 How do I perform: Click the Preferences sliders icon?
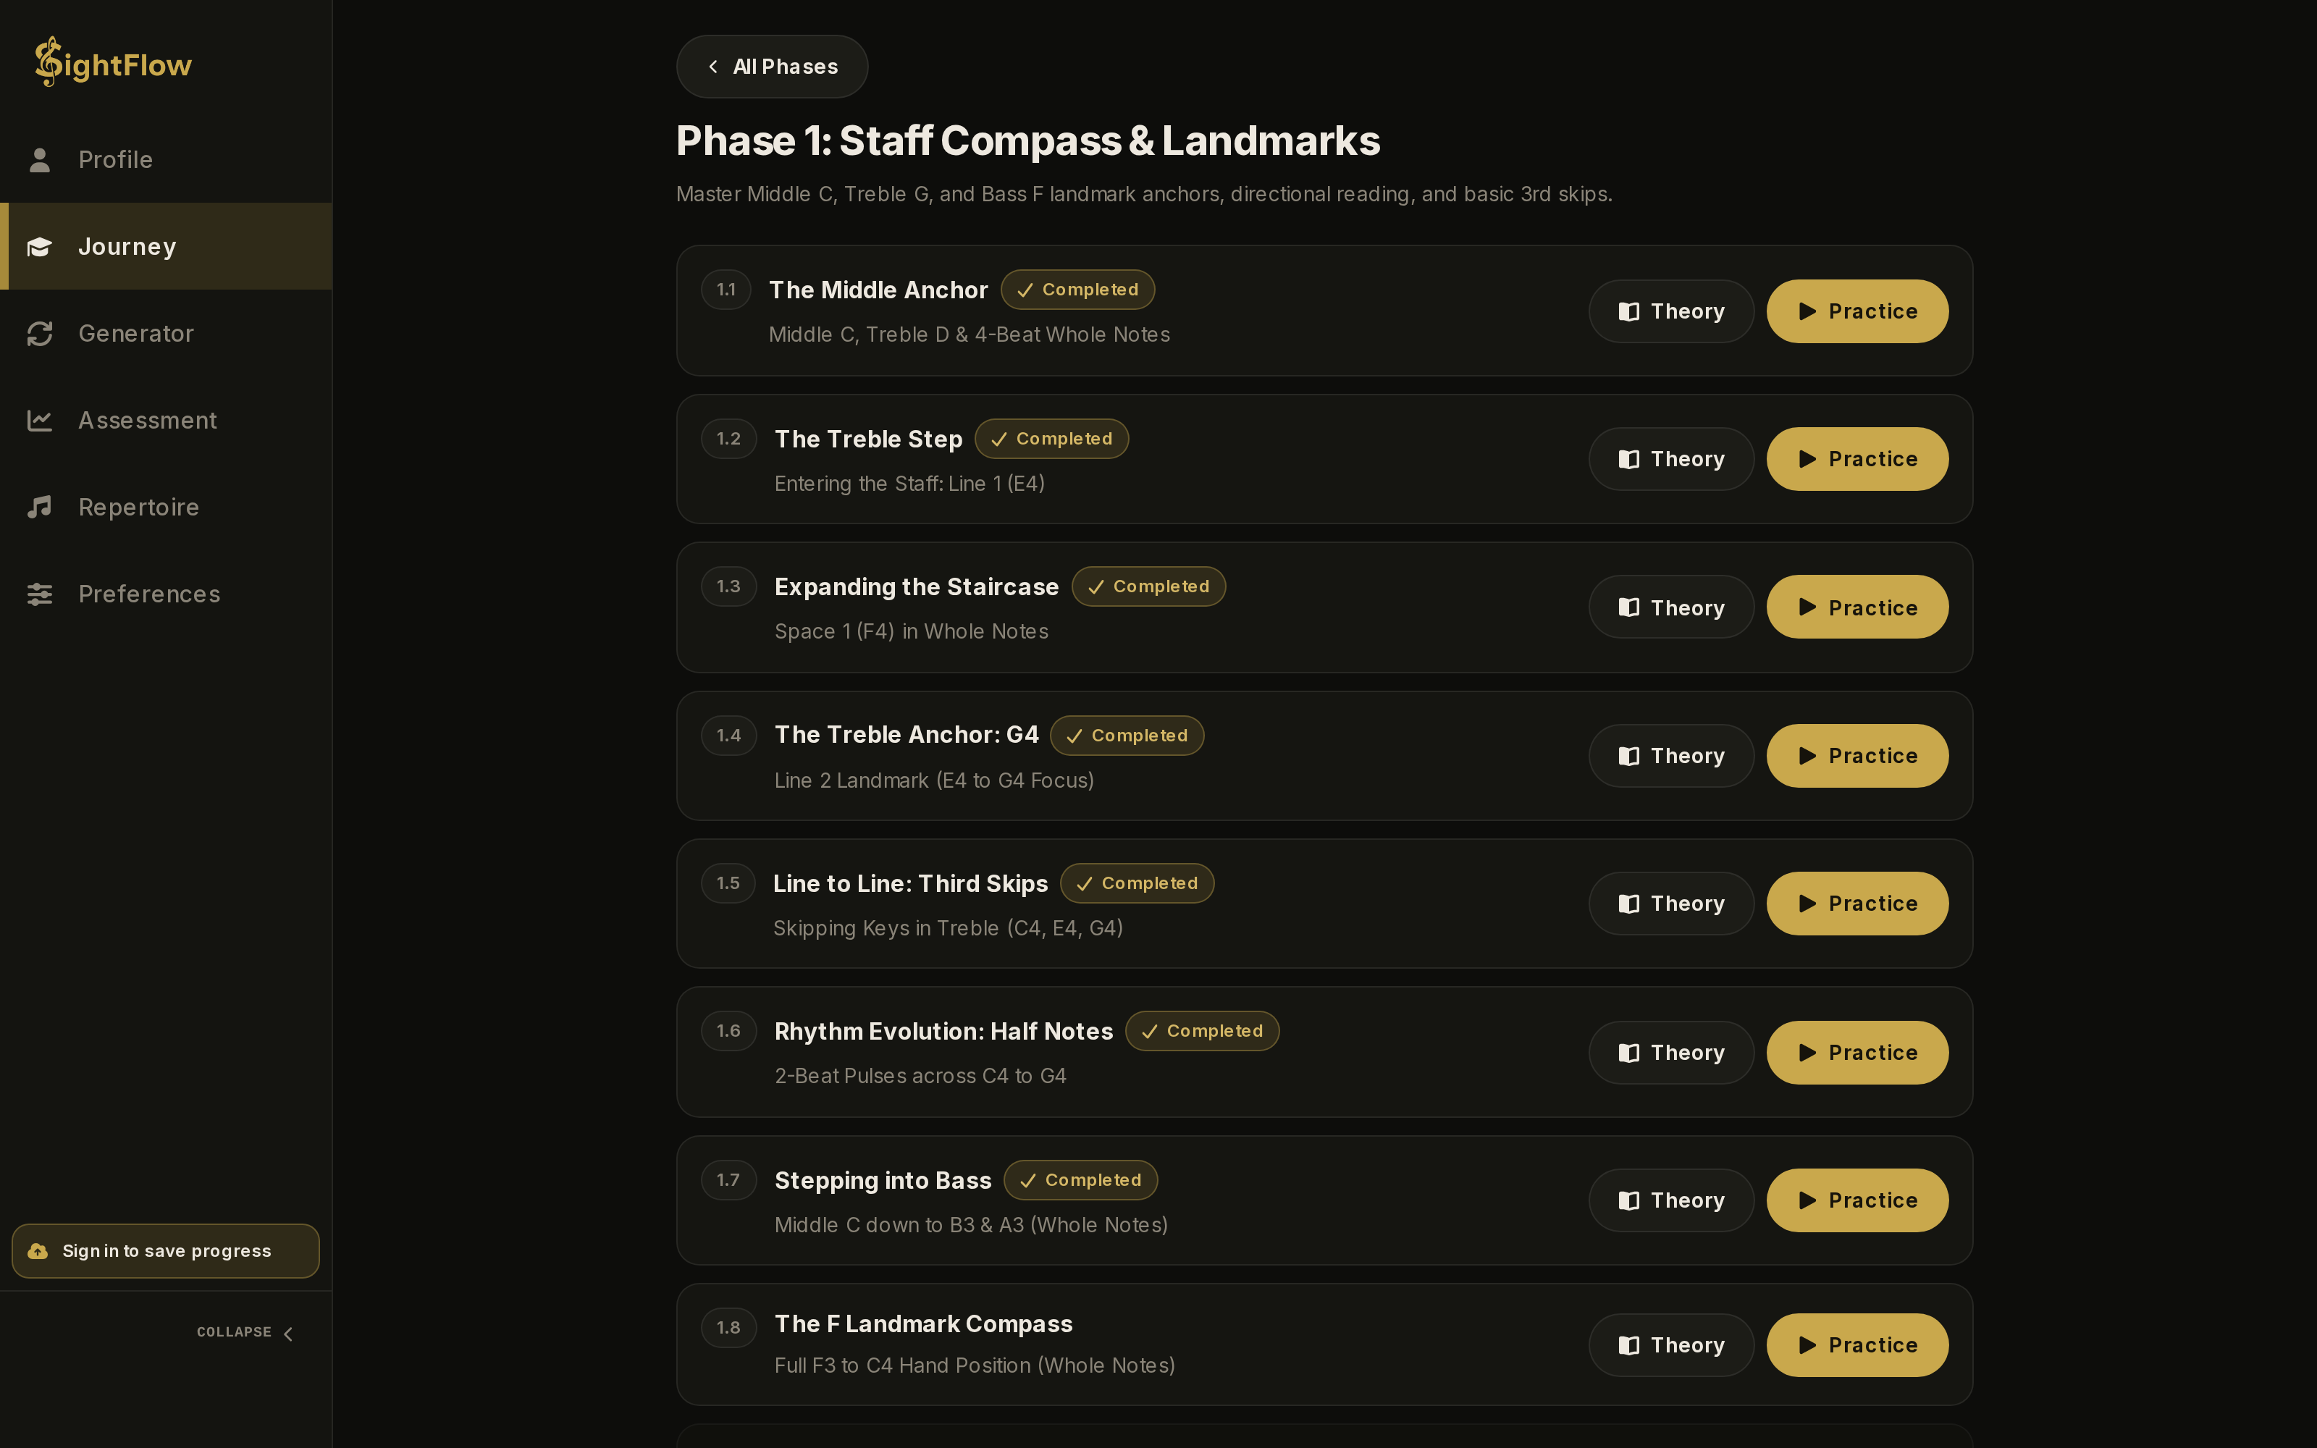39,594
